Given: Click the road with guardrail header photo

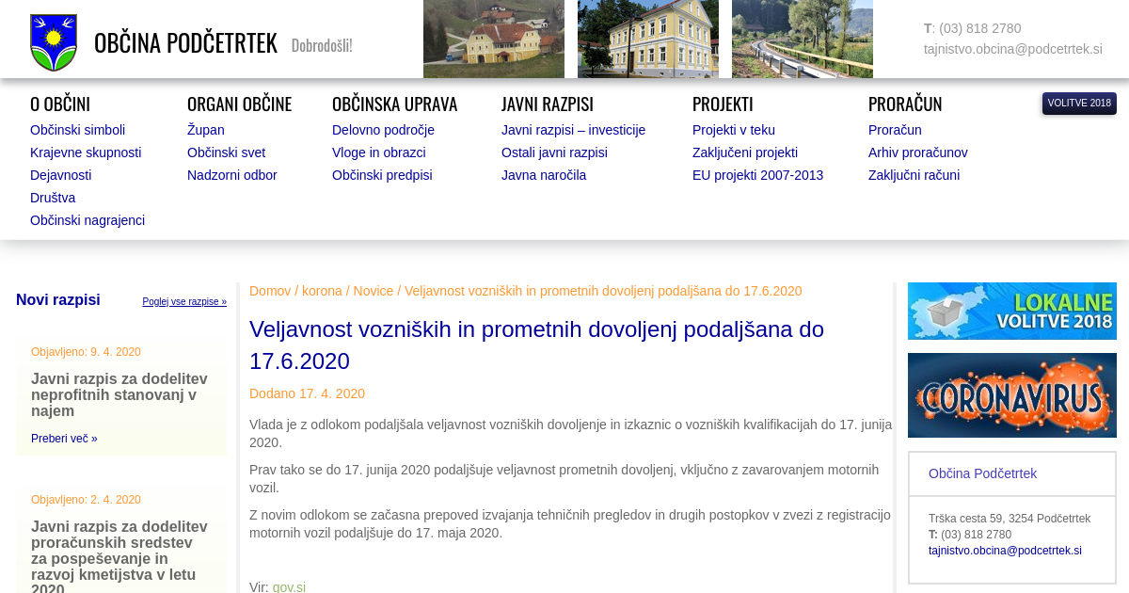Looking at the screenshot, I should pos(802,39).
